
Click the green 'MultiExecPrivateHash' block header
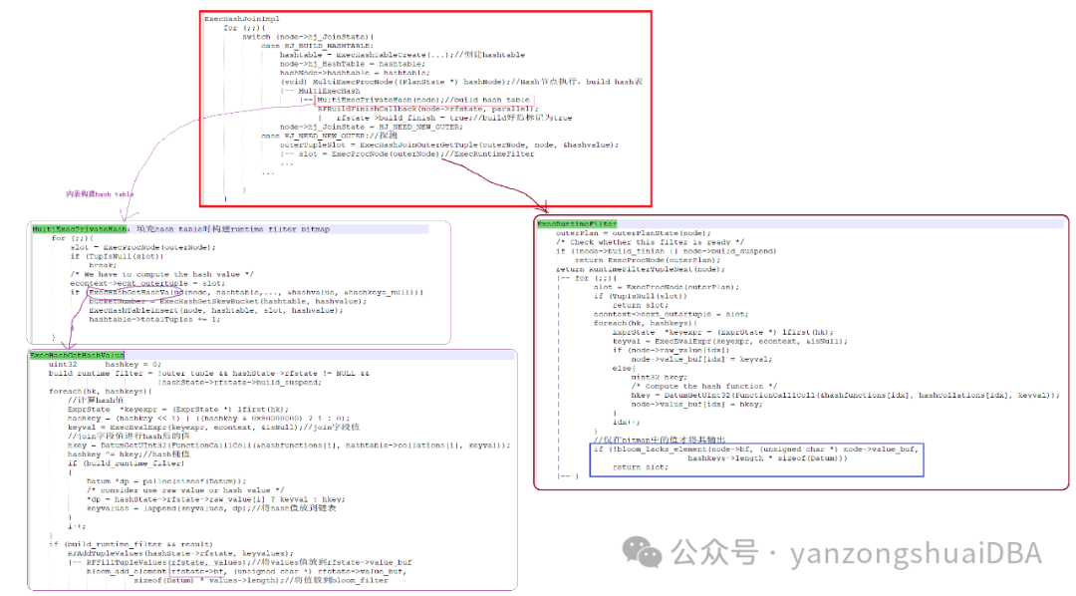80,228
